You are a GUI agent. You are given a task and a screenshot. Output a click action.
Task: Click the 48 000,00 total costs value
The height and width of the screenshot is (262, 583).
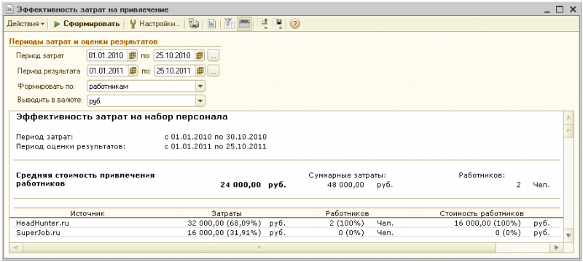[345, 184]
